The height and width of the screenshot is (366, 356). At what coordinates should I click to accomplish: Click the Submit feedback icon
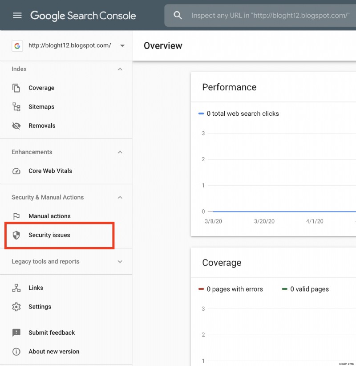point(16,333)
